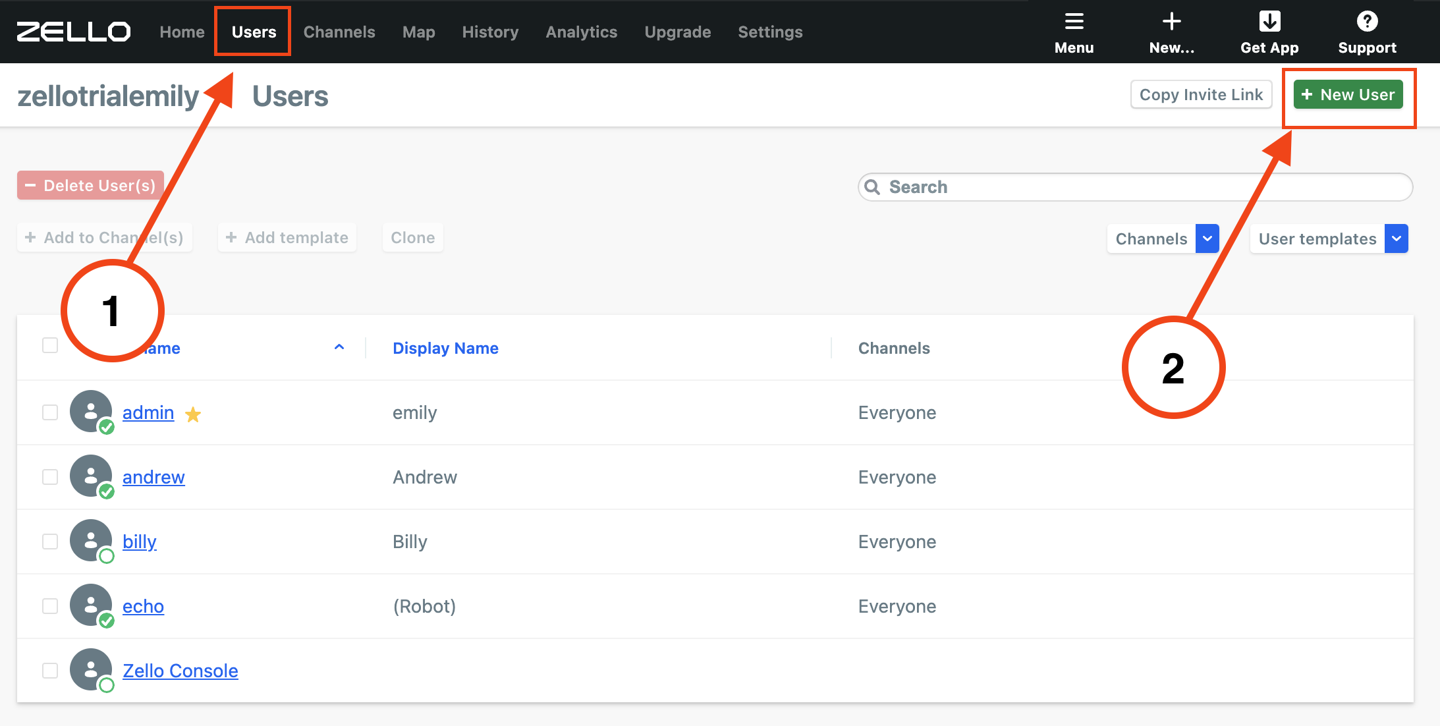Click the sort ascending arrow in Username column
Image resolution: width=1440 pixels, height=726 pixels.
pyautogui.click(x=339, y=347)
